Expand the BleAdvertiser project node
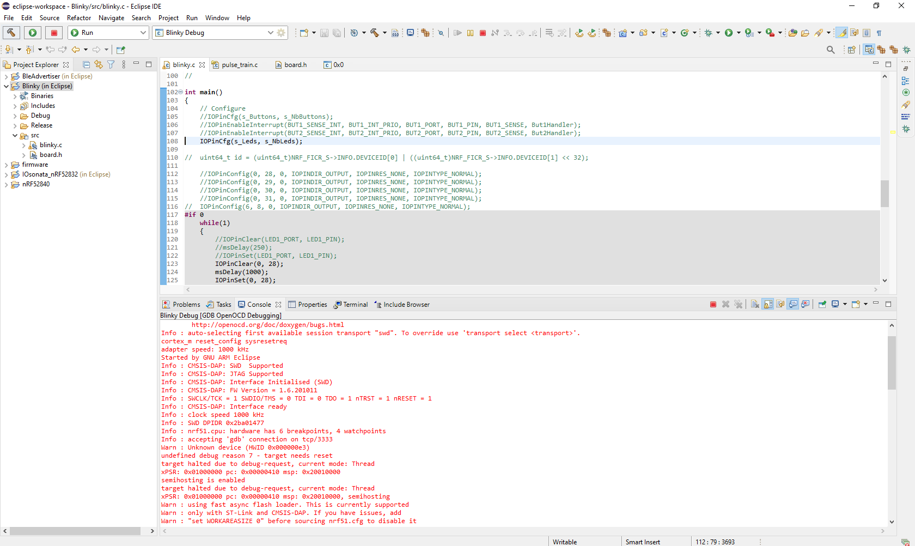The width and height of the screenshot is (915, 546). 6,76
